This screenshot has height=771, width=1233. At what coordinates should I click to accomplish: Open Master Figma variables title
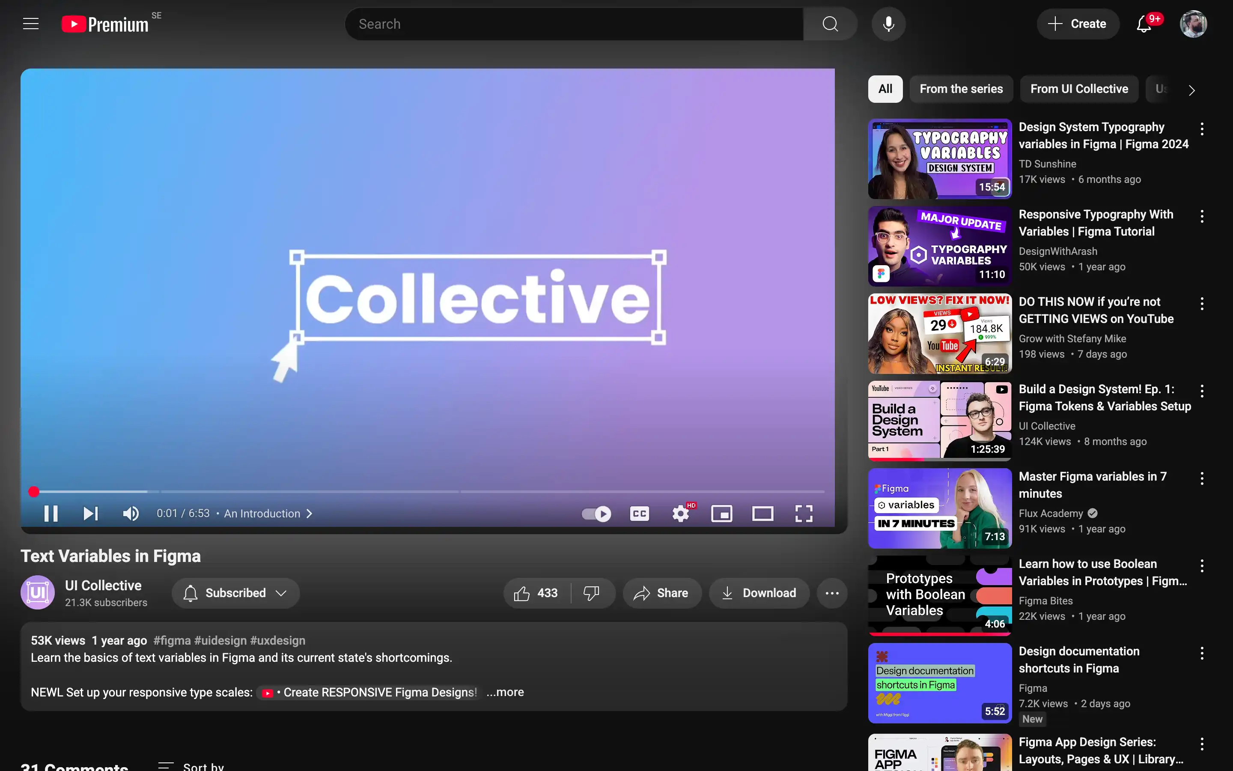click(x=1093, y=485)
